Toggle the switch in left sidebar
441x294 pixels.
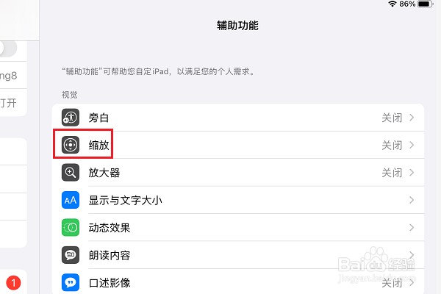click(8, 49)
